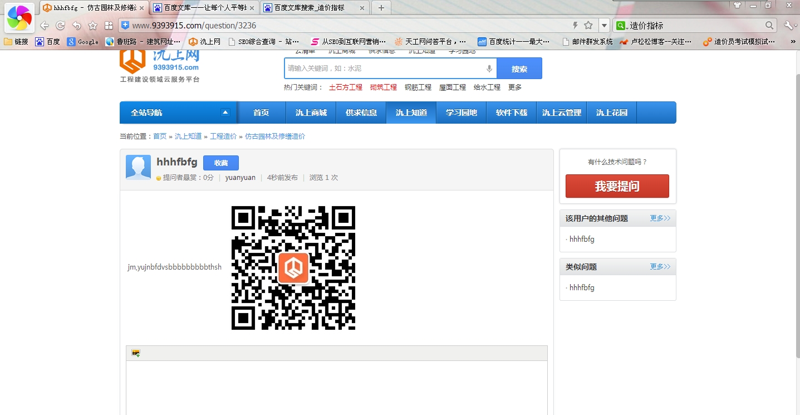Image resolution: width=800 pixels, height=415 pixels.
Task: Click the lightning speed-mode icon
Action: [575, 26]
